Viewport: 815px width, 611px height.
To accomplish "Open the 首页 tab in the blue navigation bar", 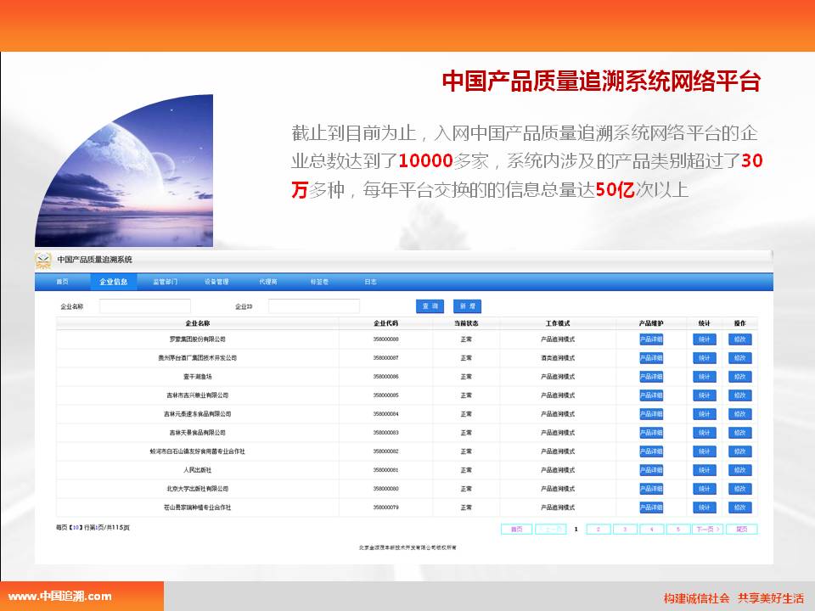I will [62, 282].
